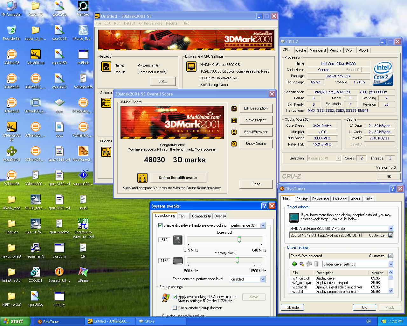This screenshot has height=326, width=407.
Task: Open the Compatibility tab in System tweaks
Action: point(201,216)
